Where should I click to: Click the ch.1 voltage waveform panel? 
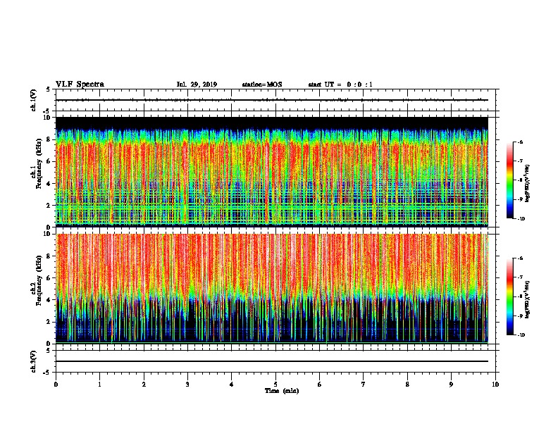(275, 100)
